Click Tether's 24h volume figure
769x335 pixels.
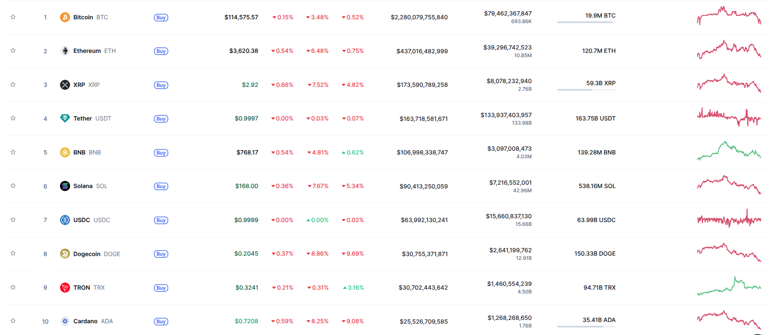(506, 115)
